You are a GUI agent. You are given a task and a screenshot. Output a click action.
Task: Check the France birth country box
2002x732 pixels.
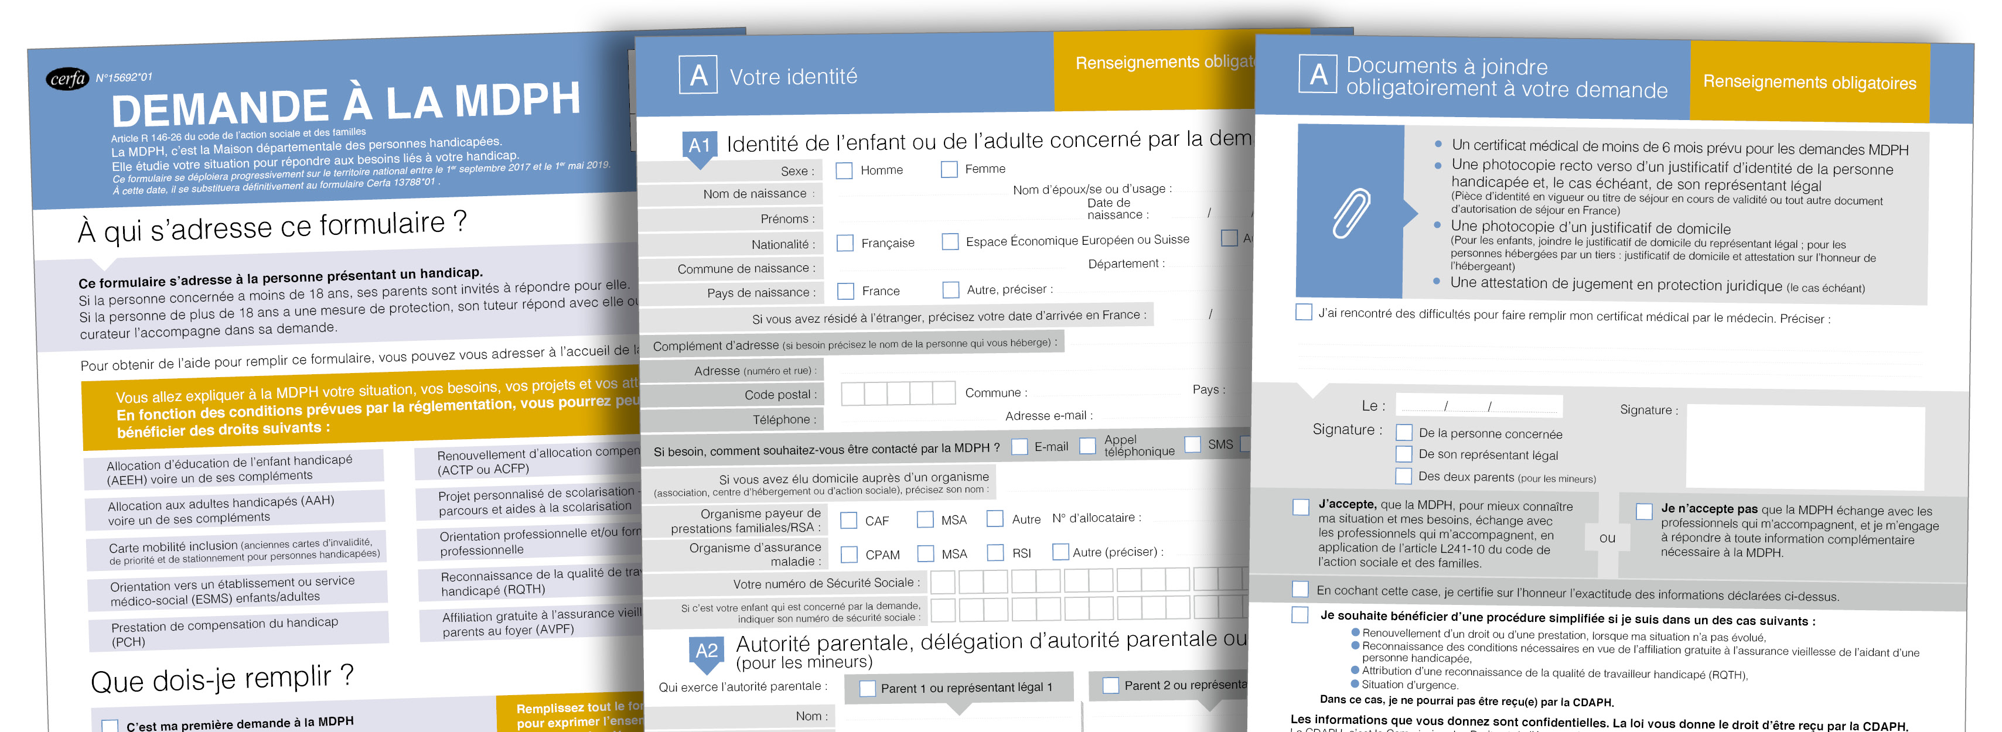[845, 290]
